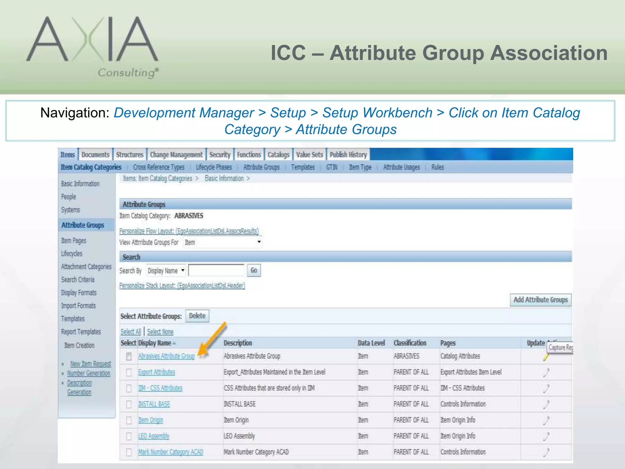Screen dimensions: 625x469
Task: Open Attachment Categories in side menu
Action: point(86,267)
